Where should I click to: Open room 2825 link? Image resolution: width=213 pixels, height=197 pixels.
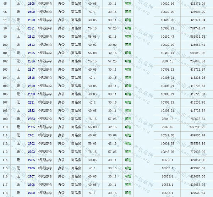(31, 127)
